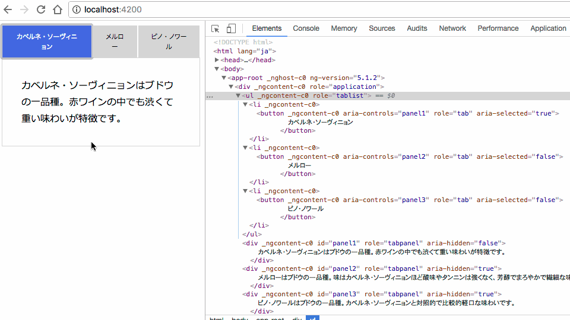Click the localhost:4200 address bar
570x320 pixels.
tap(319, 10)
